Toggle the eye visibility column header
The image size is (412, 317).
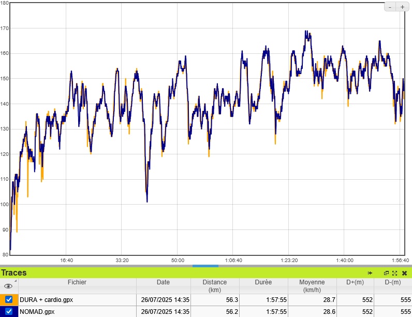coord(8,286)
